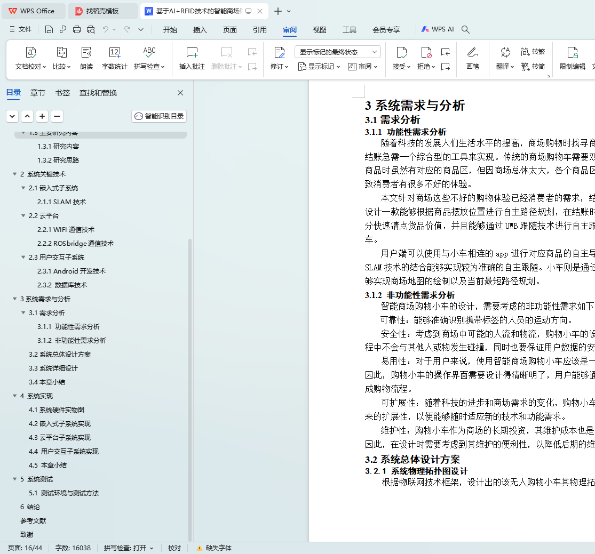This screenshot has width=595, height=554.
Task: Click 页面: 16/44 page indicator
Action: pos(25,548)
